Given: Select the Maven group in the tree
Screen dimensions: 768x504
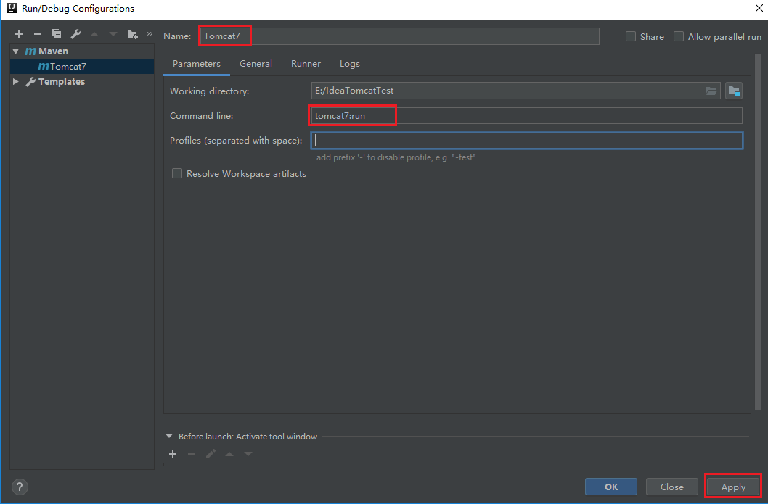Looking at the screenshot, I should (x=82, y=51).
